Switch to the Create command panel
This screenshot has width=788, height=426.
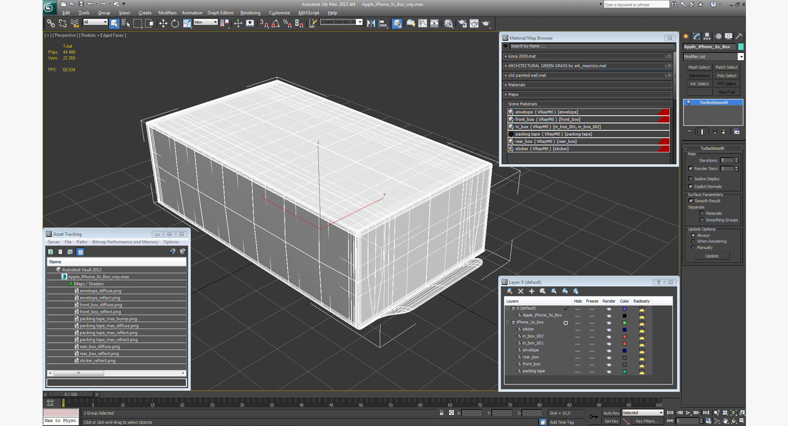pyautogui.click(x=686, y=36)
